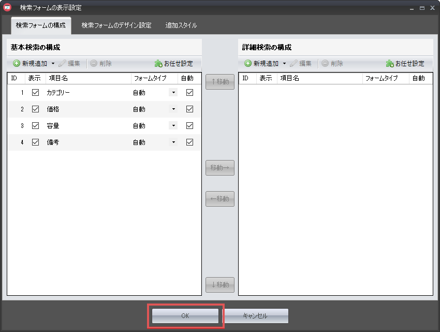Click 新規追加 icon in detailed search panel

click(x=248, y=64)
